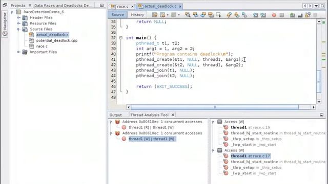The image size is (328, 184).
Task: Close the Projects tab
Action: tap(30, 6)
